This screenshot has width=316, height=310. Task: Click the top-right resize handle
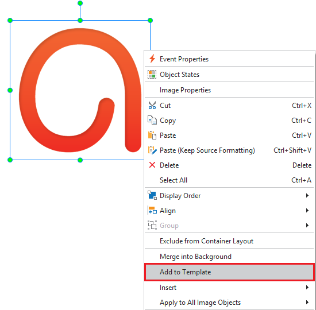[150, 20]
